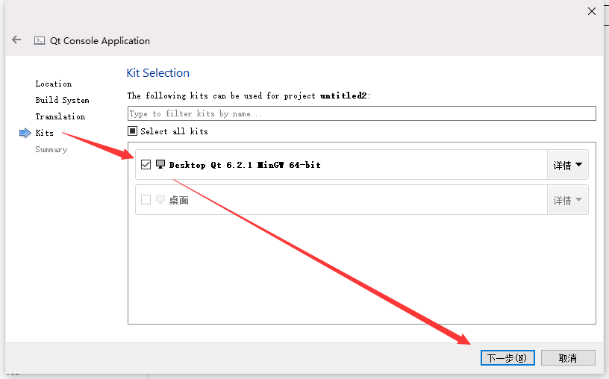The height and width of the screenshot is (379, 609).
Task: Toggle the Select all kits checkbox
Action: (x=132, y=131)
